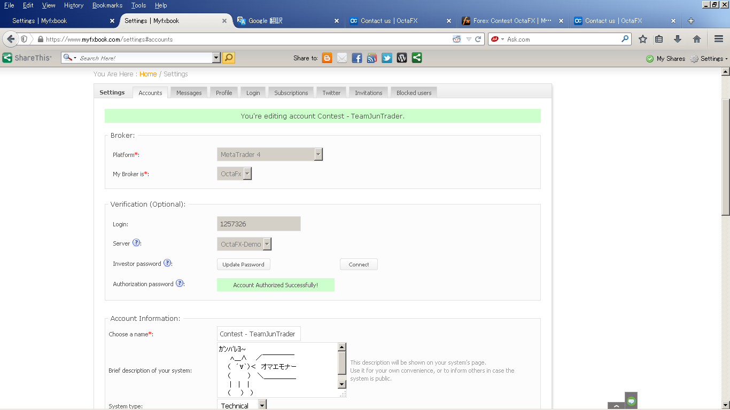
Task: Click the browser back arrow button
Action: [11, 39]
